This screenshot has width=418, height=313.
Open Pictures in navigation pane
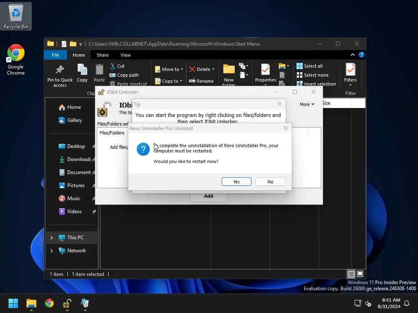(x=72, y=185)
